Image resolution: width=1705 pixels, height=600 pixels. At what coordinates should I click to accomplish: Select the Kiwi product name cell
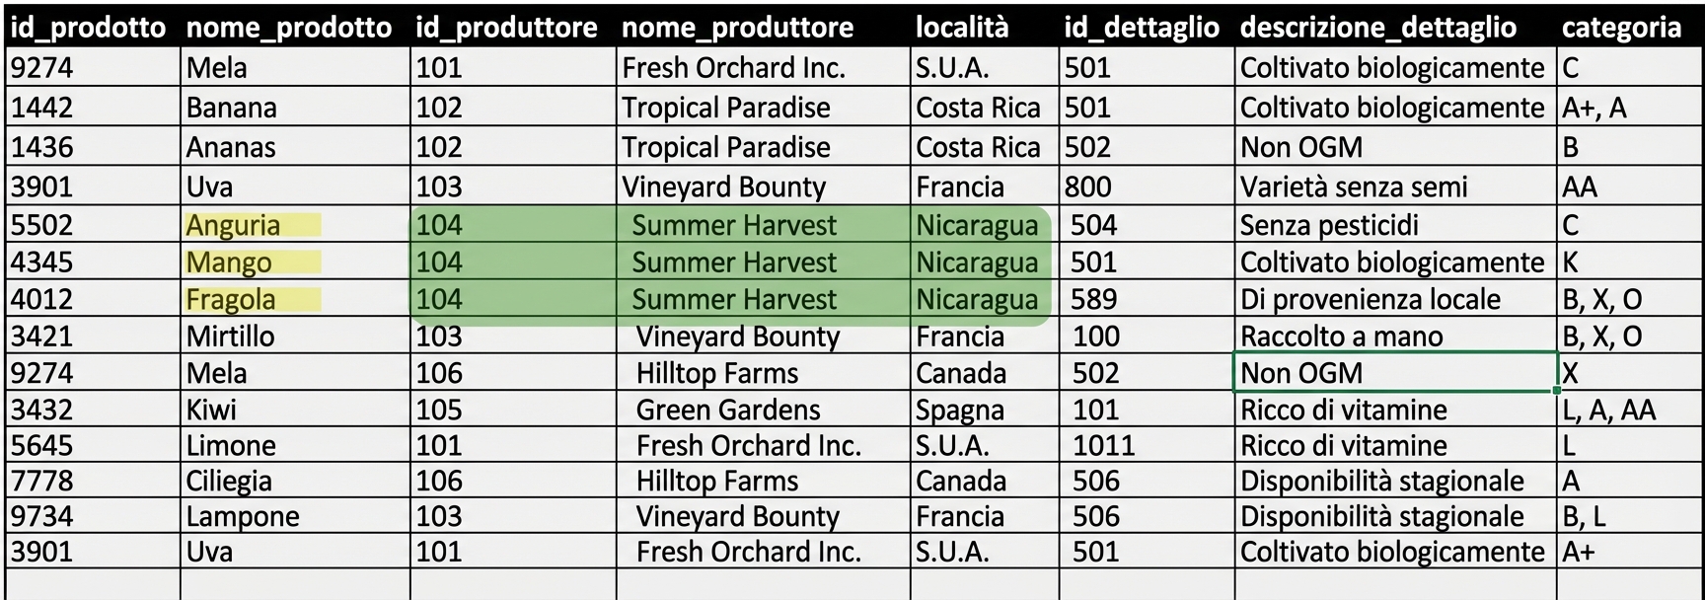tap(212, 410)
